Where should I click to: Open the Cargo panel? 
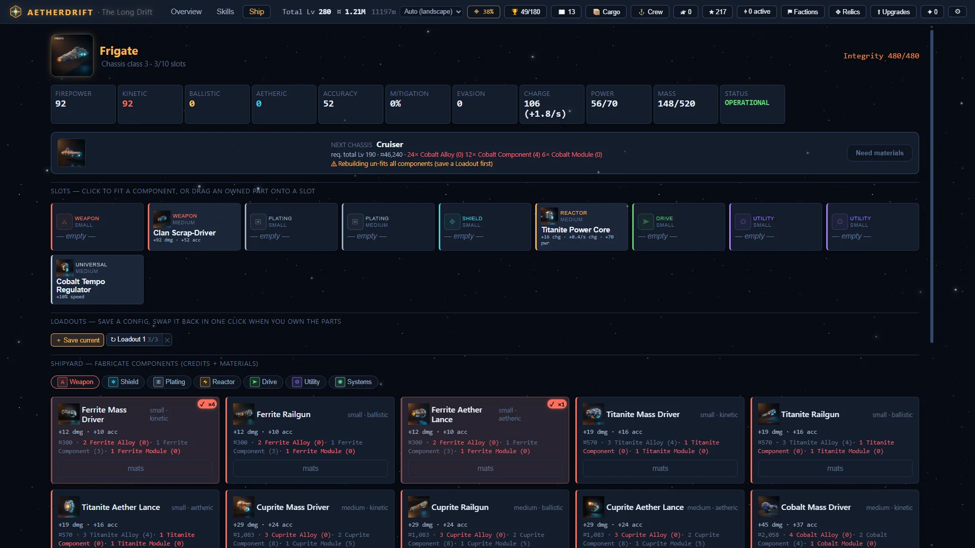[x=606, y=12]
